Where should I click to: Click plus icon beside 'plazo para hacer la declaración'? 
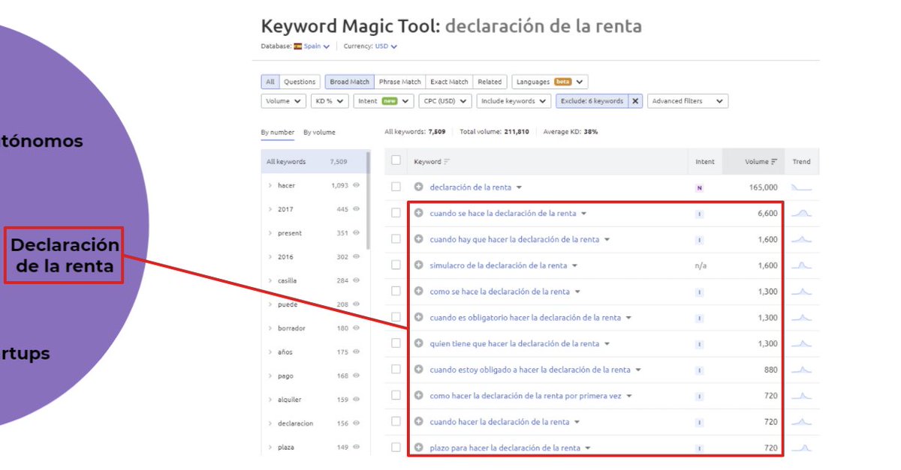coord(418,448)
